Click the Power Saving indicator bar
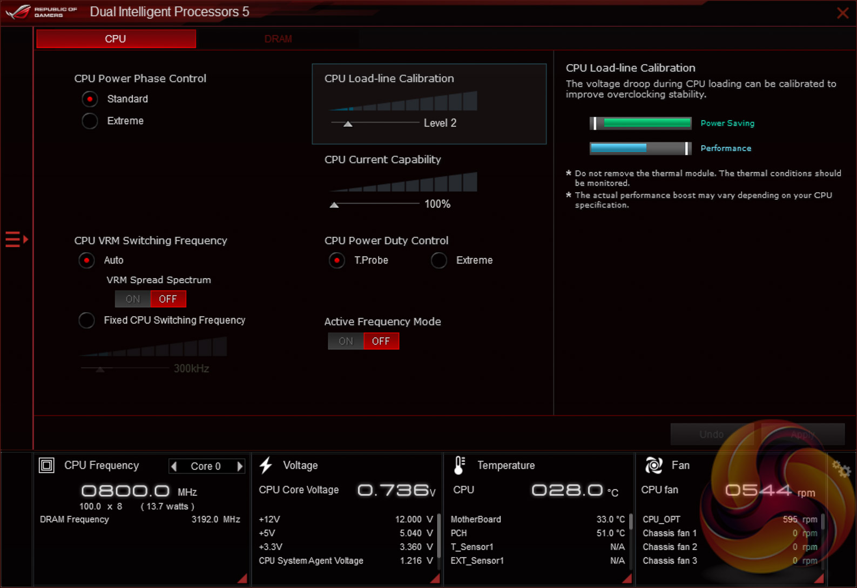Screen dimensions: 857x588 click(x=640, y=123)
